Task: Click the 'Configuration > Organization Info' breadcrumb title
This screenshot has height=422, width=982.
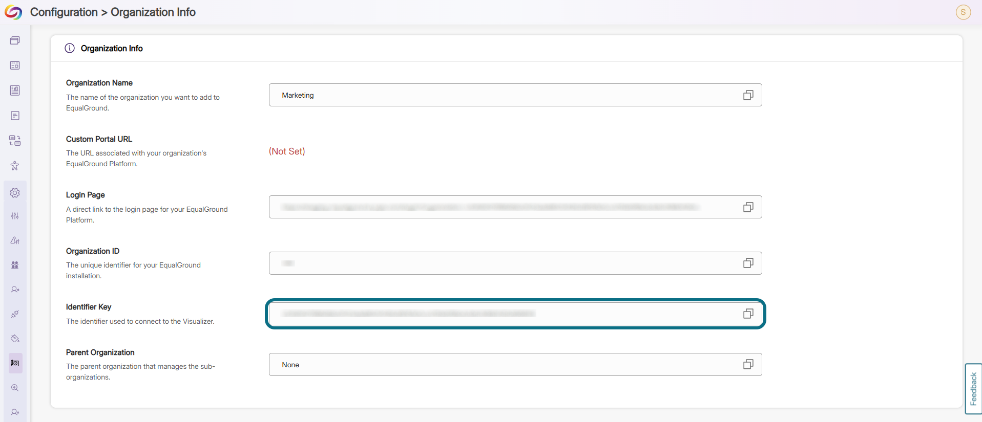Action: click(x=113, y=12)
